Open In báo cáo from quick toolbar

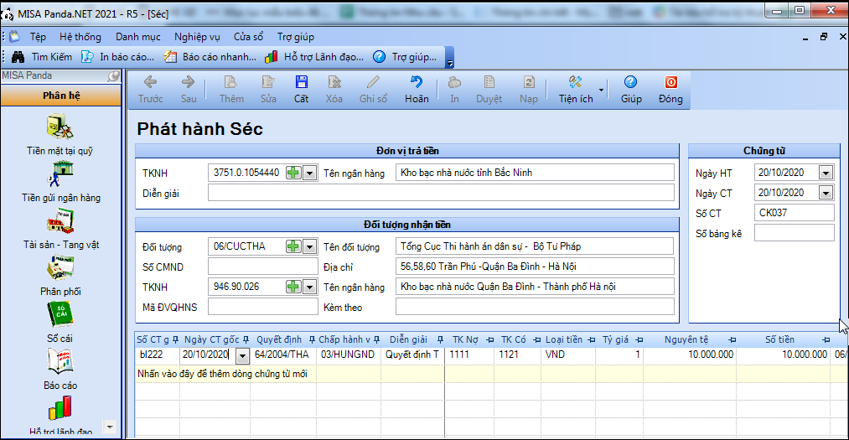pos(117,57)
